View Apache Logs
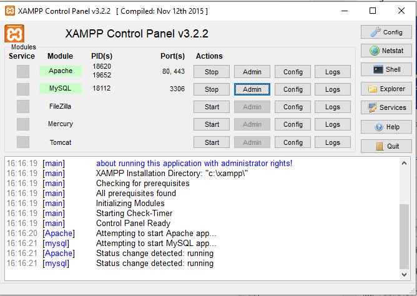 tap(333, 72)
